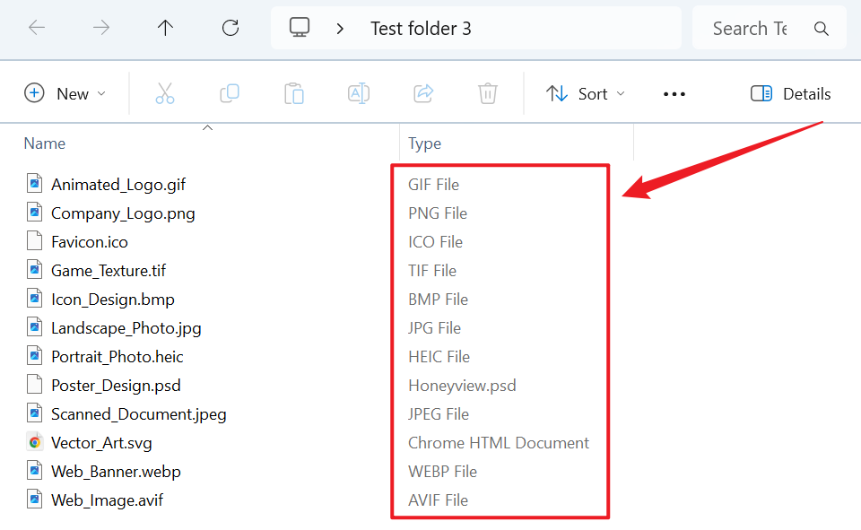Viewport: 861px width, 530px height.
Task: Click the image icon of Icon_Design.bmp
Action: 35,298
